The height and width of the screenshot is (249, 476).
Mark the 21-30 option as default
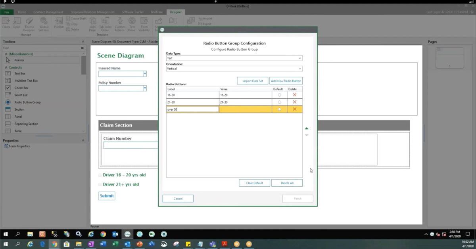[279, 102]
